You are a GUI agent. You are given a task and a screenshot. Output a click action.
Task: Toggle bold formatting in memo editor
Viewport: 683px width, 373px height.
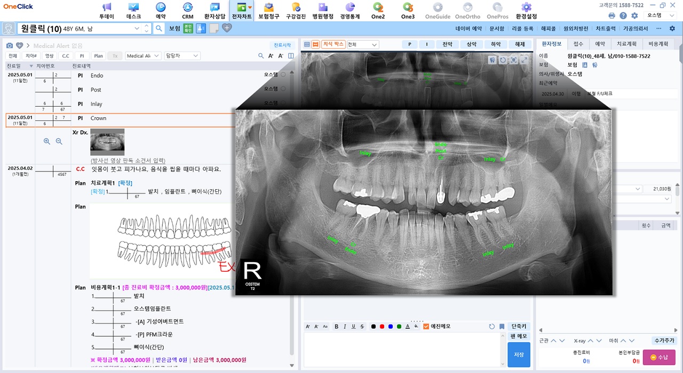tap(336, 326)
